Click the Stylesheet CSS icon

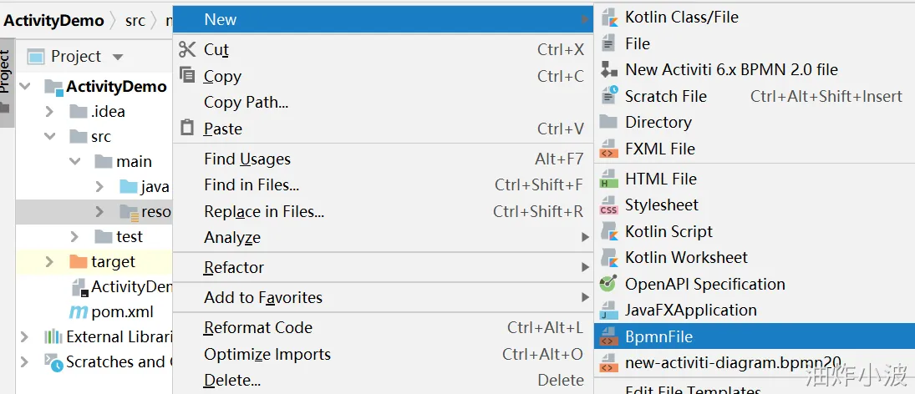(608, 205)
